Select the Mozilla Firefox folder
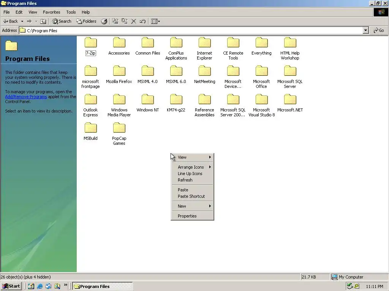Screen dimensions: 389x291 pyautogui.click(x=119, y=75)
